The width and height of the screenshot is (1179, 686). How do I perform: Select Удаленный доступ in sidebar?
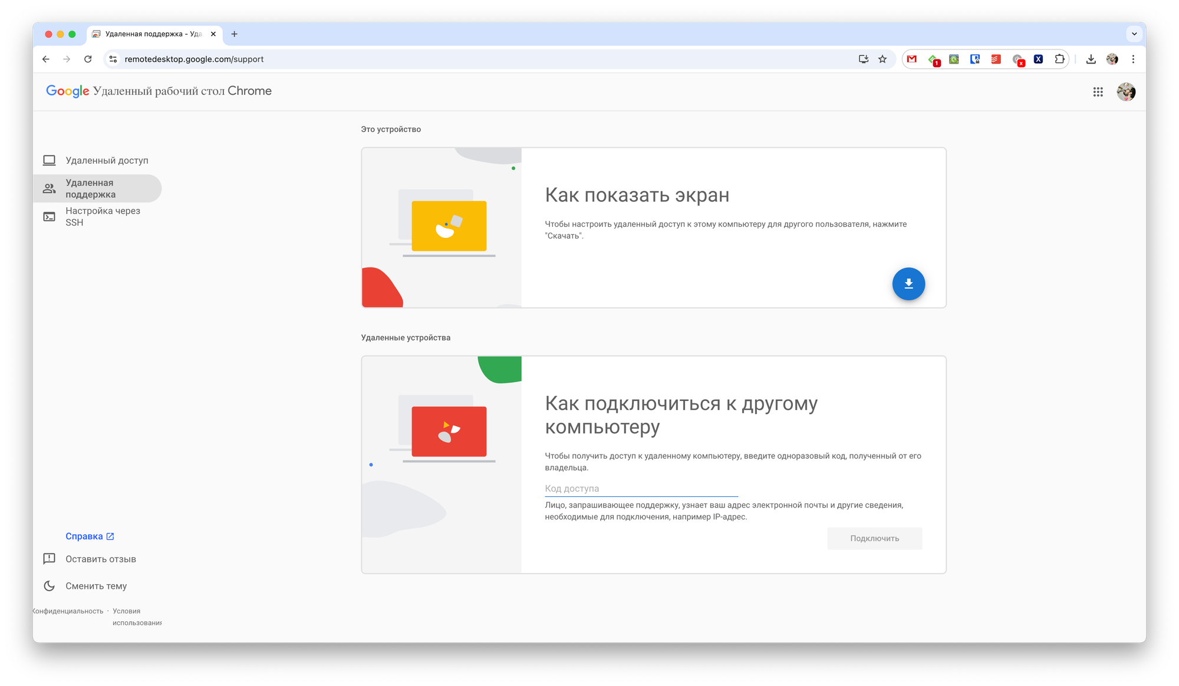pos(107,160)
